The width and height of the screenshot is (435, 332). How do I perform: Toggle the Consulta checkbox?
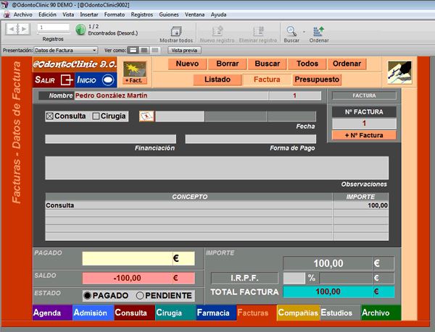coord(50,116)
